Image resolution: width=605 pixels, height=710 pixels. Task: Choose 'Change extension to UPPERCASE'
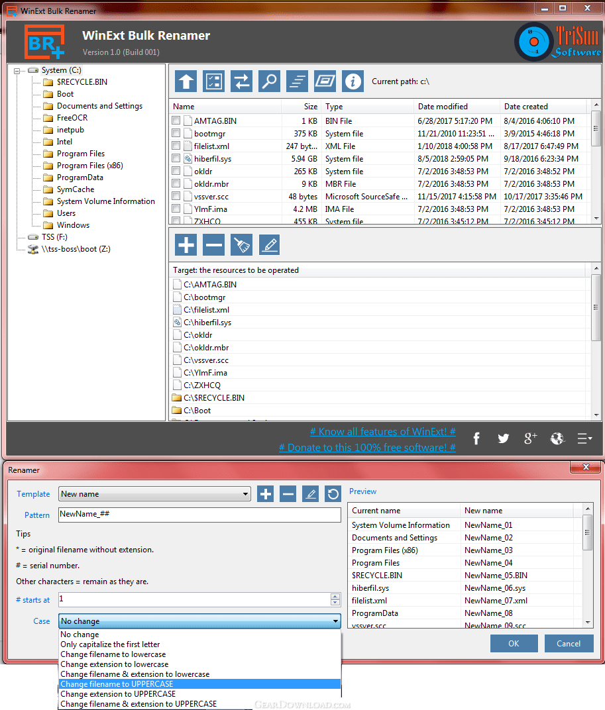(x=200, y=693)
